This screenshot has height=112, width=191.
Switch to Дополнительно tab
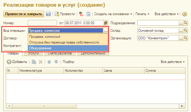pyautogui.click(x=93, y=53)
